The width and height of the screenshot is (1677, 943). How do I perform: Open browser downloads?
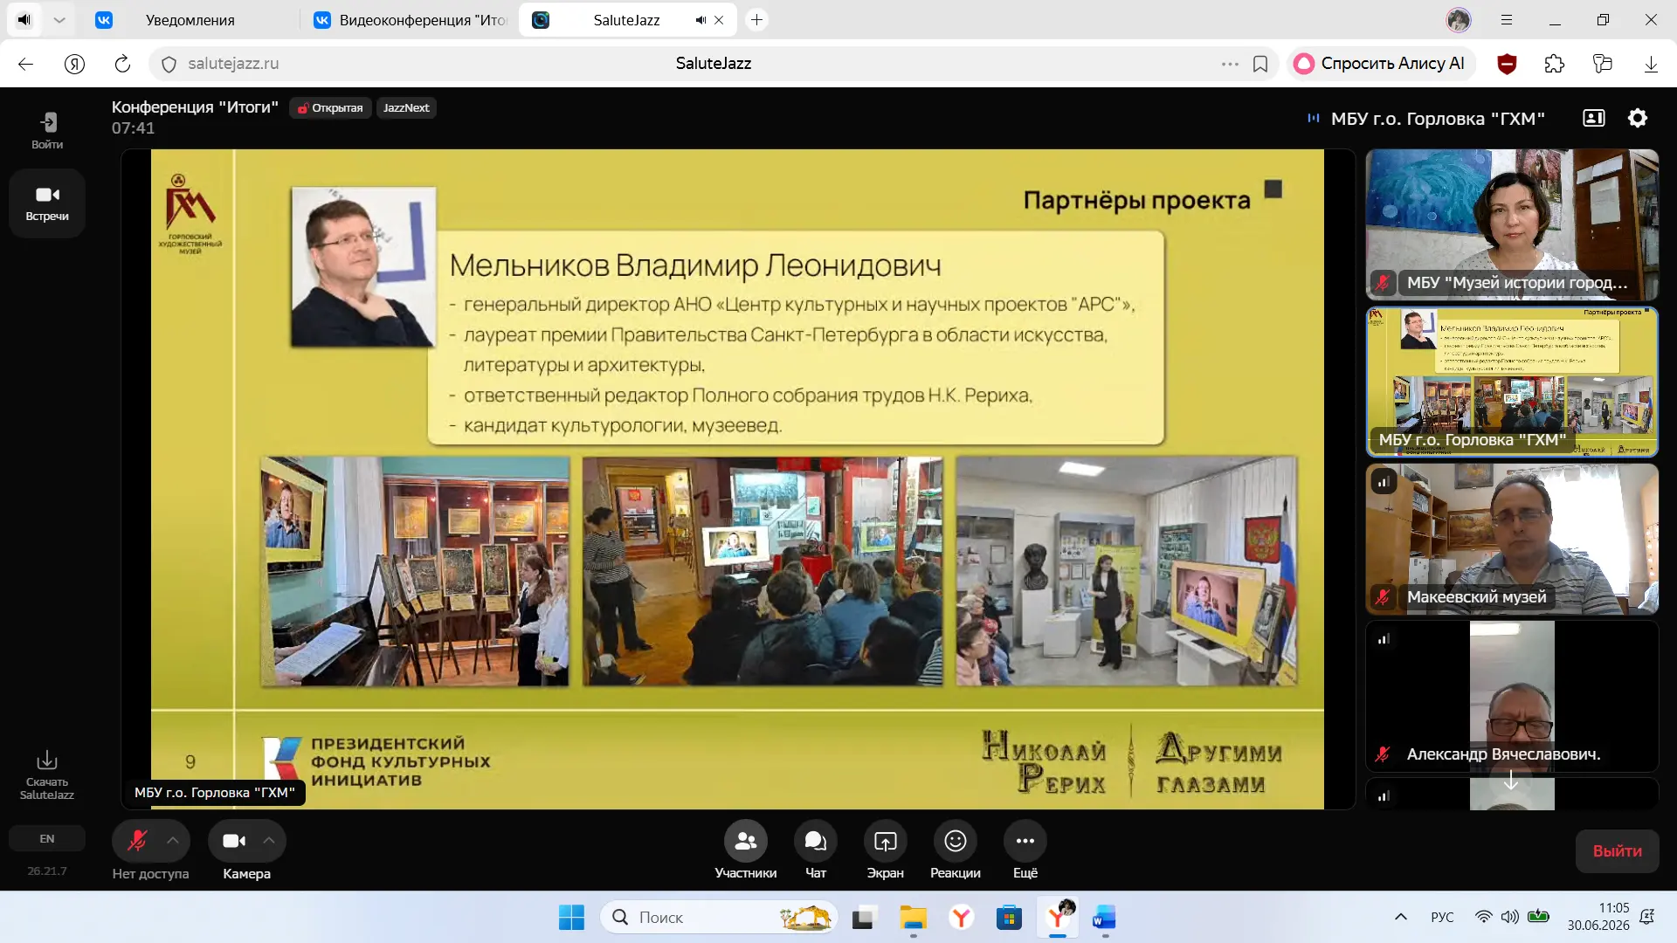pyautogui.click(x=1651, y=64)
